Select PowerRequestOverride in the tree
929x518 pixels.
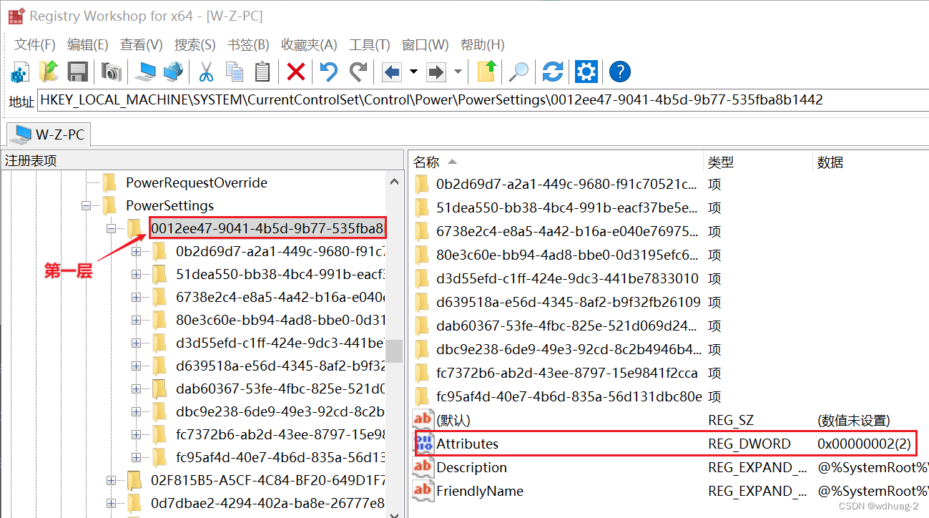click(x=197, y=183)
